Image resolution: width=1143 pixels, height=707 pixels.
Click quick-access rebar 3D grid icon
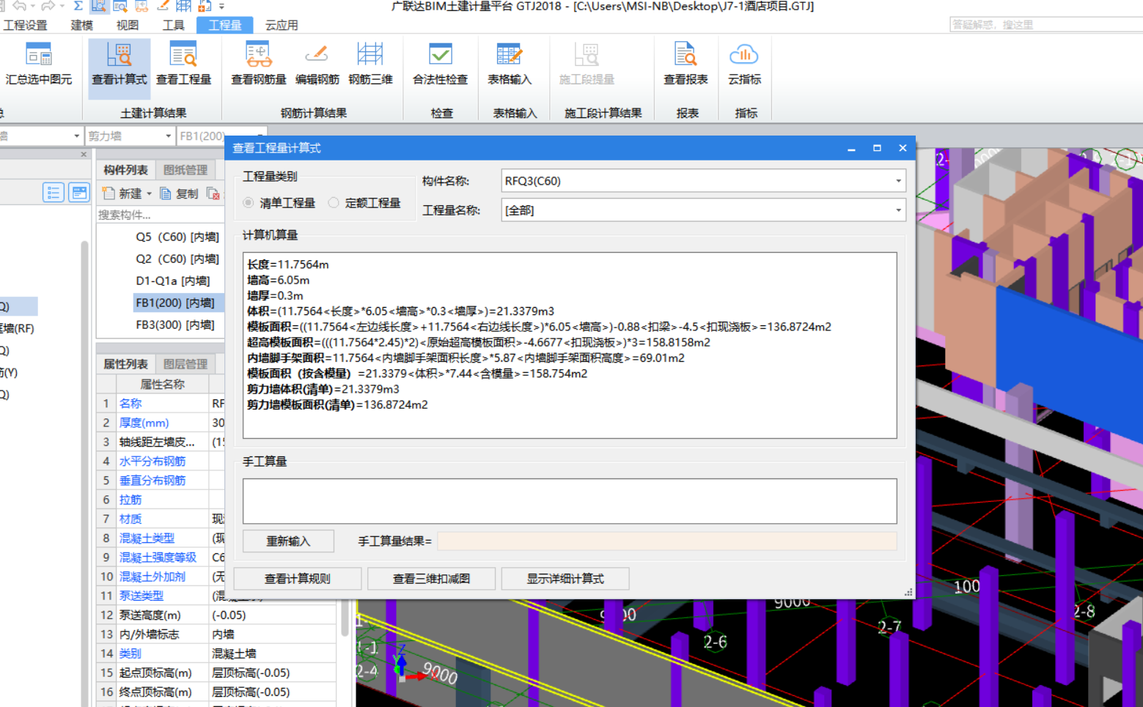click(x=183, y=6)
